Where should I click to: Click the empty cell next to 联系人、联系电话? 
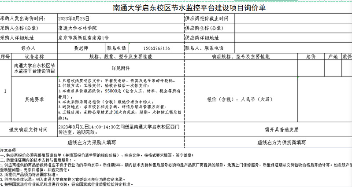[293, 48]
